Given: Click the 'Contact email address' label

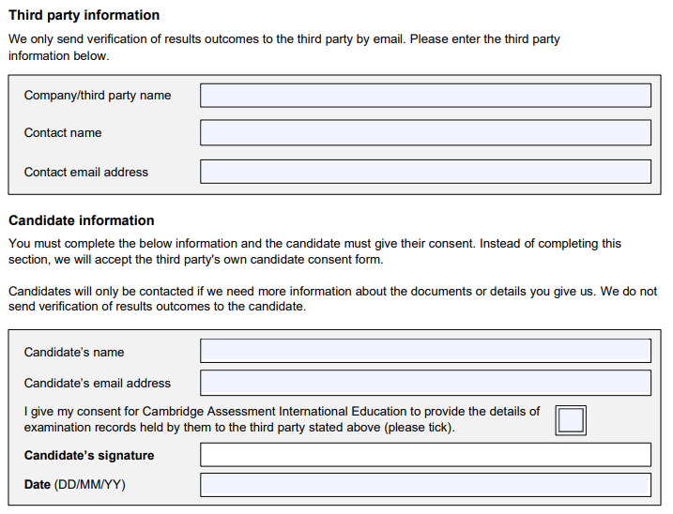Looking at the screenshot, I should [x=85, y=172].
